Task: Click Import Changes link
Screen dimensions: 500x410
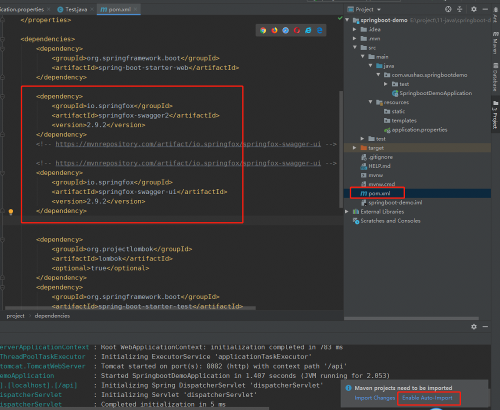Action: click(x=374, y=398)
